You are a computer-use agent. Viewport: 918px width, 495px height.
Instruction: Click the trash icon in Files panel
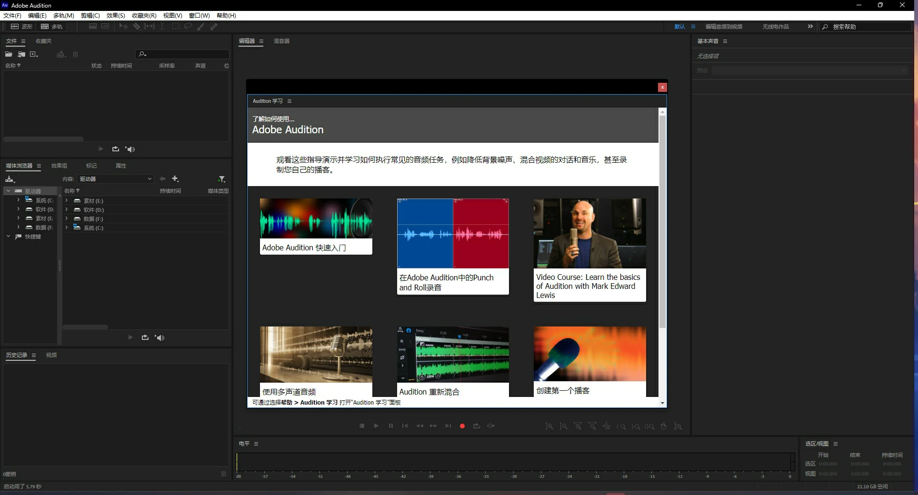coord(75,54)
